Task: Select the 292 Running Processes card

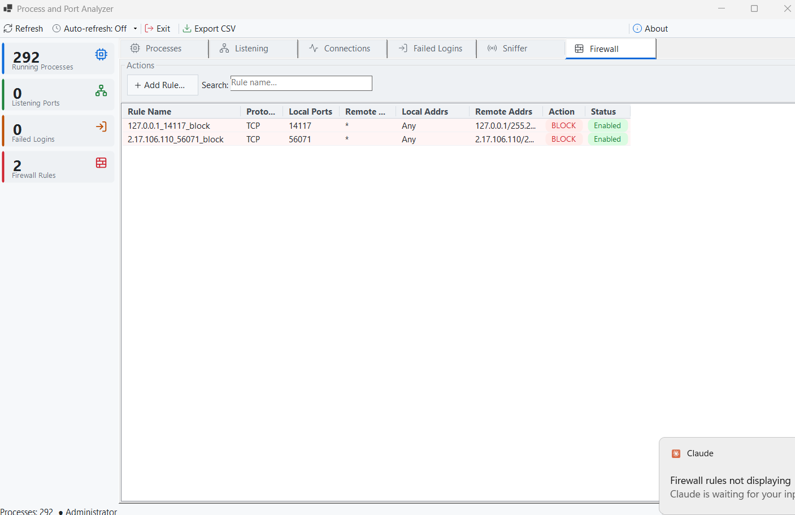Action: (x=58, y=59)
